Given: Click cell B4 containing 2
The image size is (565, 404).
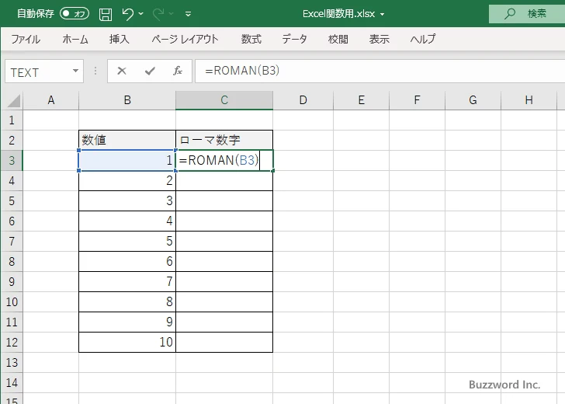Looking at the screenshot, I should [127, 180].
